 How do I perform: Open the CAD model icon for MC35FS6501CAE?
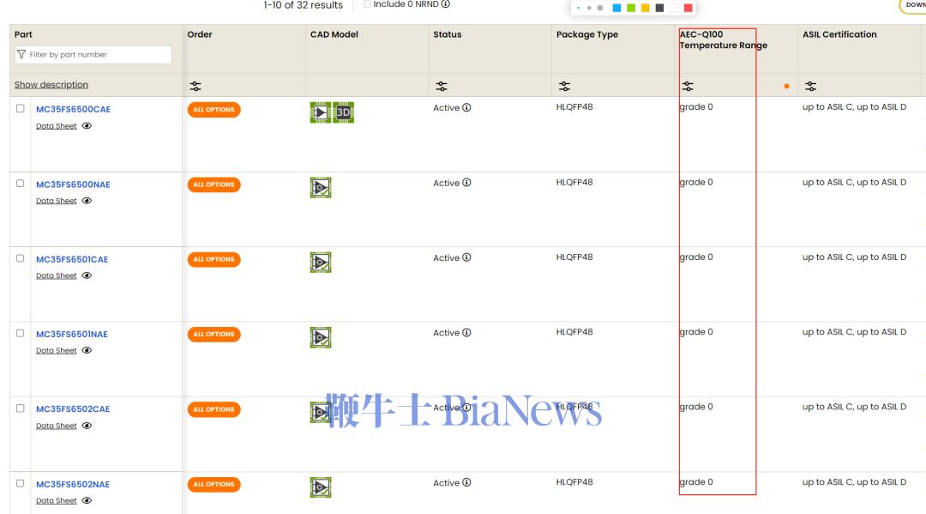(x=321, y=263)
